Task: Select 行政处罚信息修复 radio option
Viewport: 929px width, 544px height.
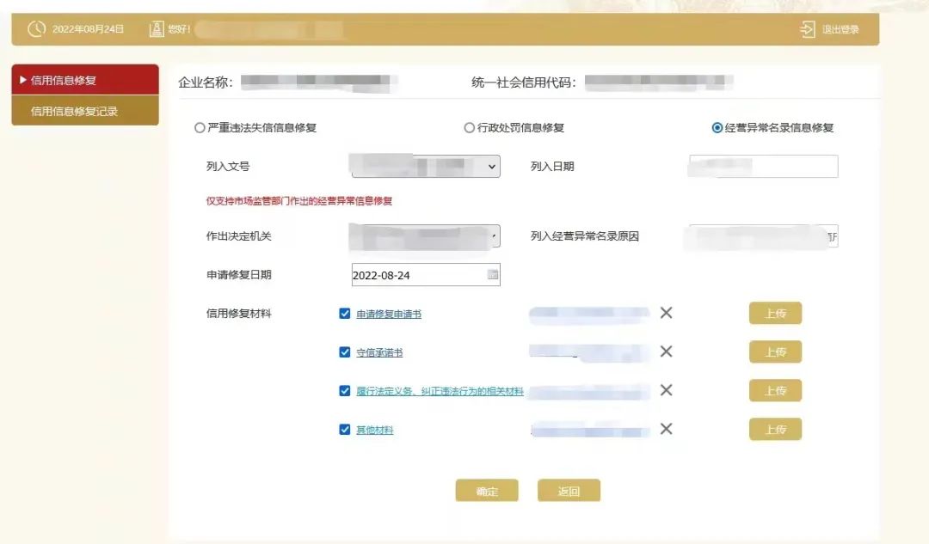Action: pos(470,128)
